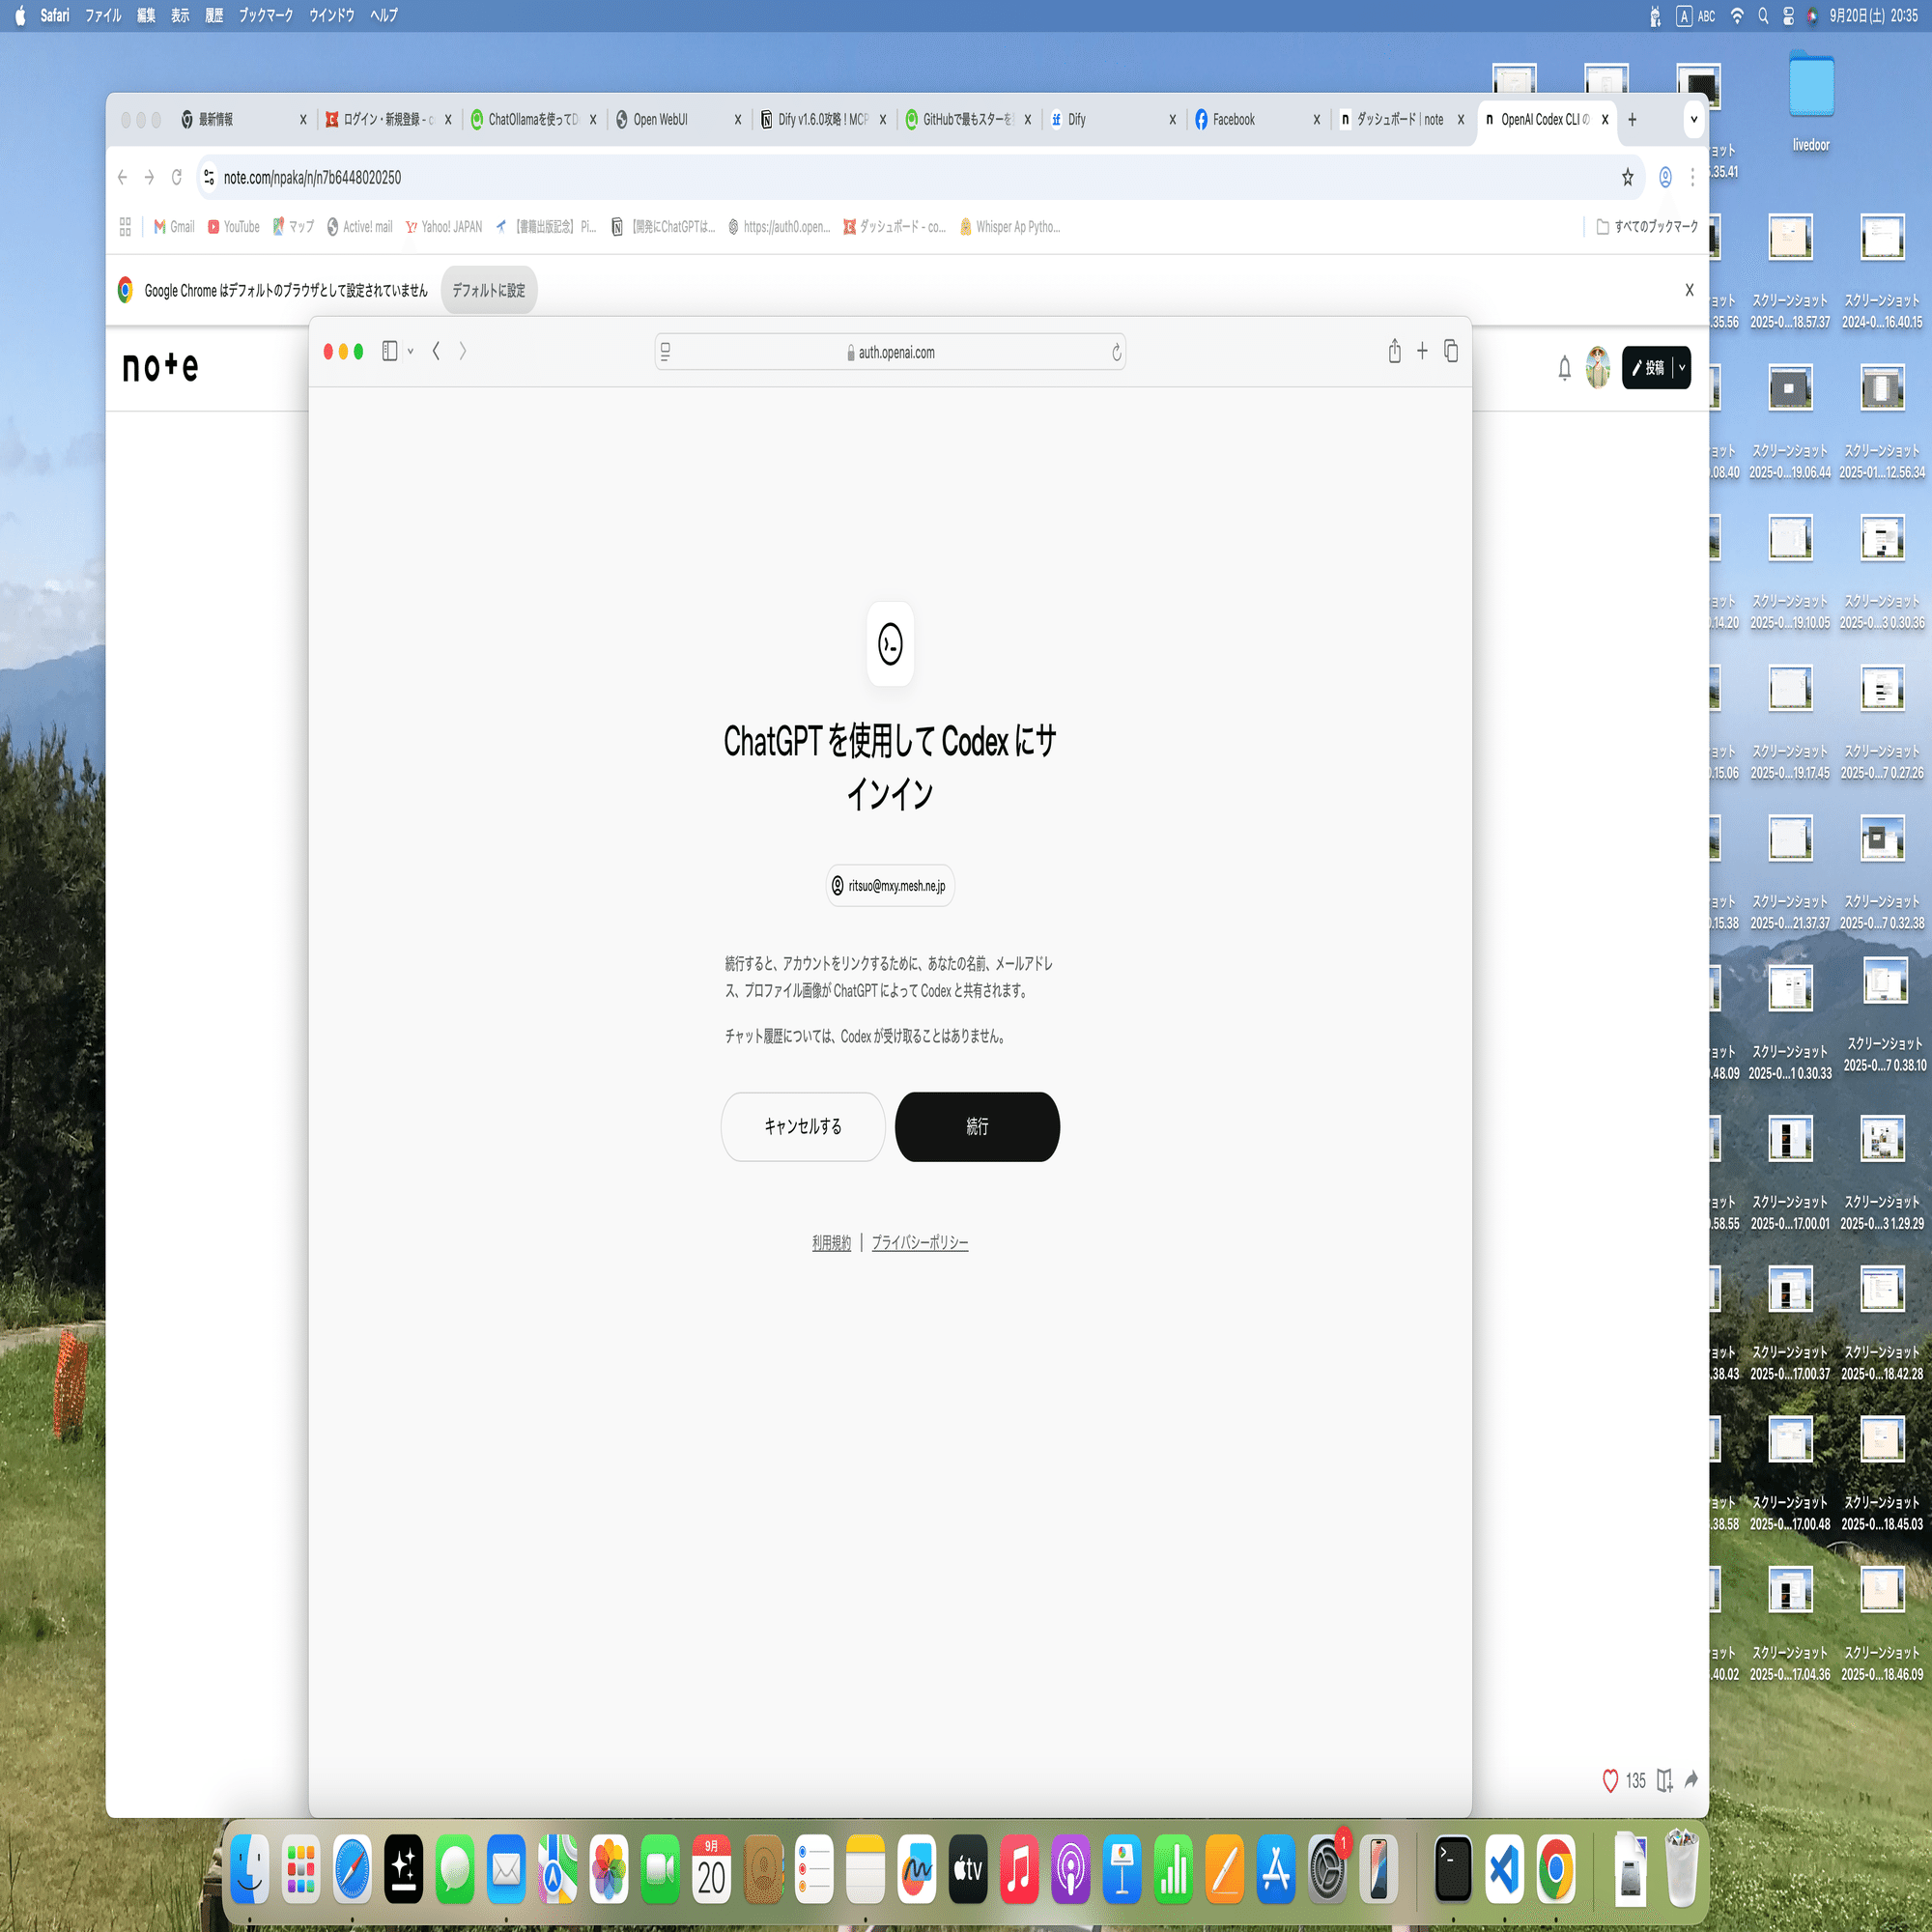Reload the auth.openai.com page

pos(1116,352)
